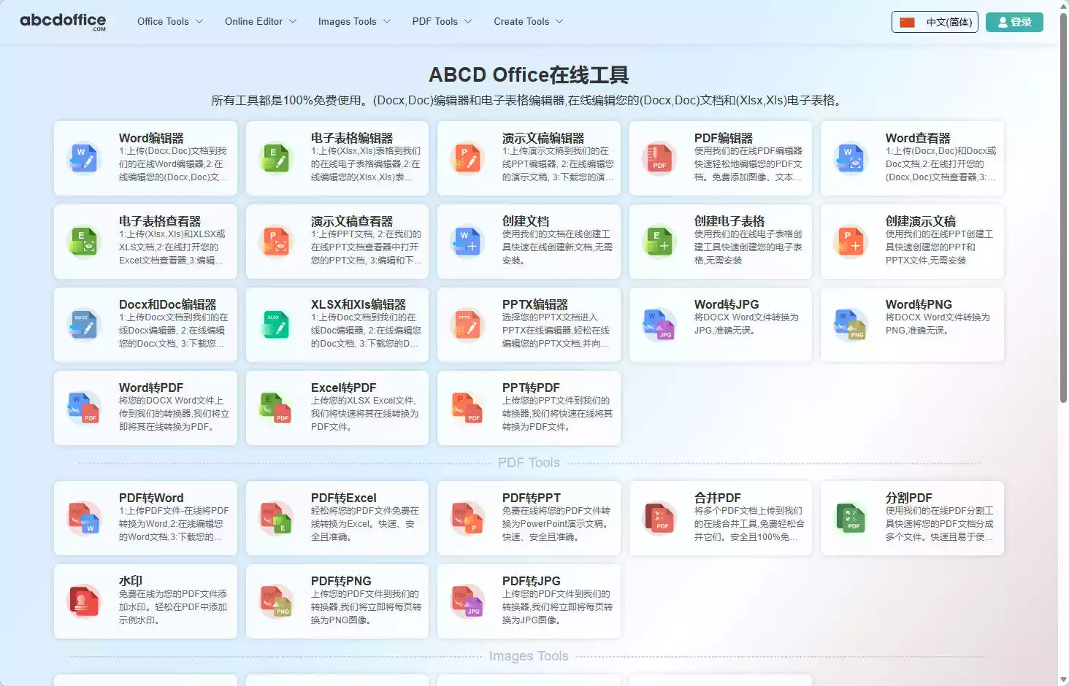The height and width of the screenshot is (686, 1069).
Task: Click the PPTX编辑器 icon
Action: pyautogui.click(x=467, y=325)
